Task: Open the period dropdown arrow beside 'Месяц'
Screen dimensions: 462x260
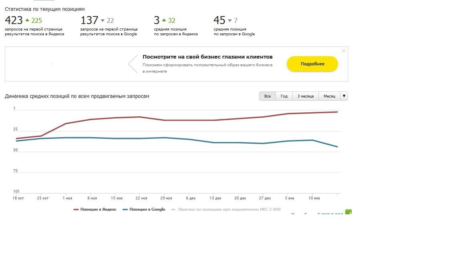Action: click(x=344, y=96)
